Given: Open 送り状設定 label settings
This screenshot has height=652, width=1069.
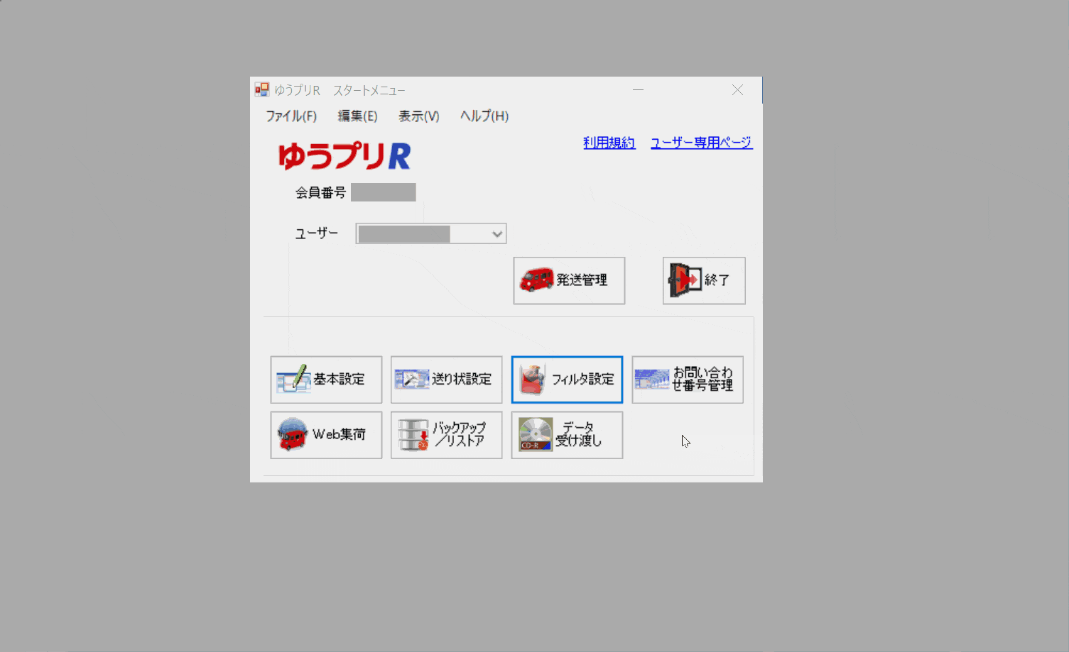Looking at the screenshot, I should pyautogui.click(x=446, y=380).
